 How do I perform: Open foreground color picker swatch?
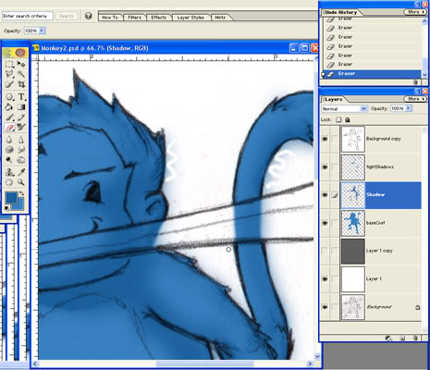[11, 198]
